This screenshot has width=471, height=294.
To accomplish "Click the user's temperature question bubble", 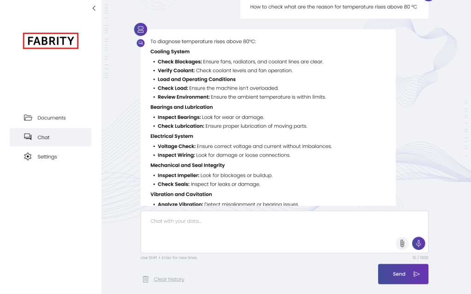I will (x=334, y=6).
